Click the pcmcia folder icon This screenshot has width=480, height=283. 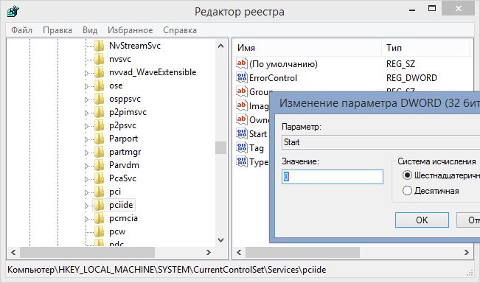[x=99, y=218]
